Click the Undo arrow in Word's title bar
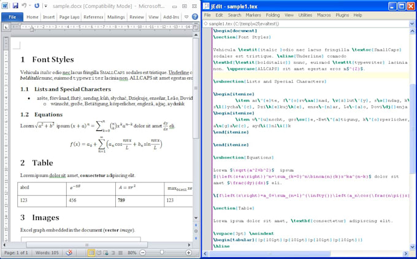 (25, 6)
